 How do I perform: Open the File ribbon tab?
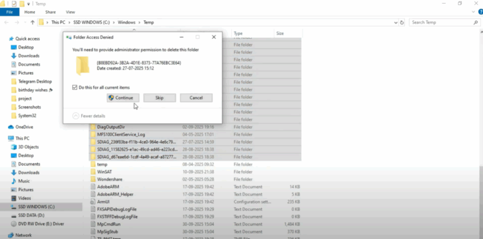pos(9,12)
